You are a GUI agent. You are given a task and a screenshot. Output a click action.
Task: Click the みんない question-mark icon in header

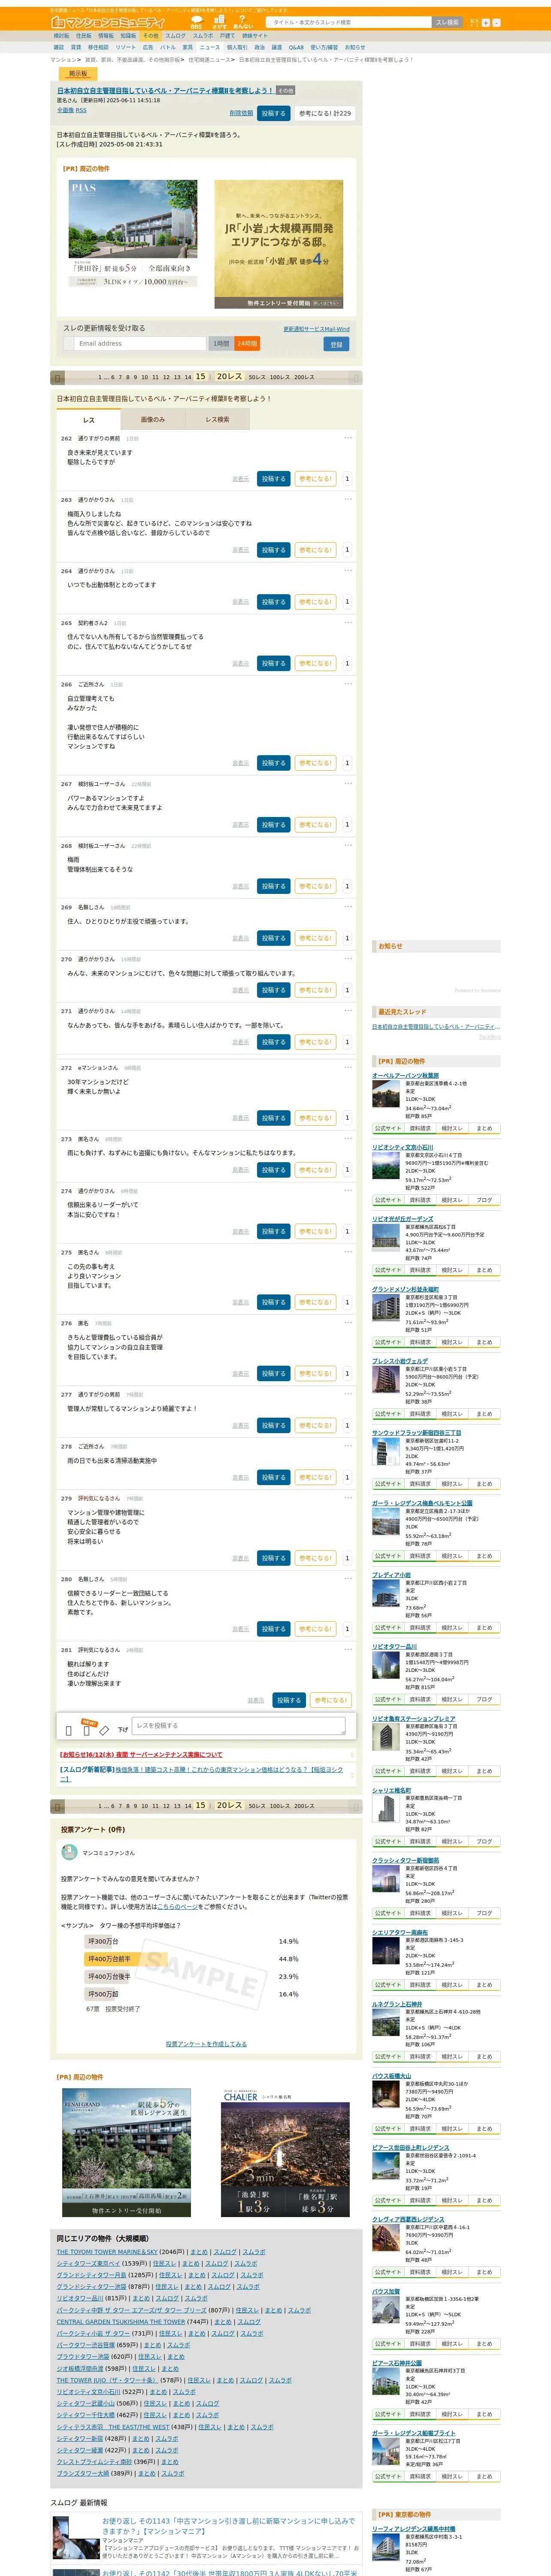[x=243, y=21]
